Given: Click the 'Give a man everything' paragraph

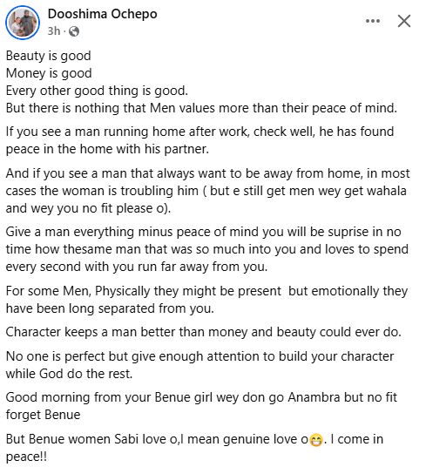Looking at the screenshot, I should tap(206, 249).
